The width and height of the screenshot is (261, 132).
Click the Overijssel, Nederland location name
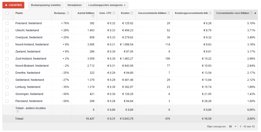tap(29, 37)
